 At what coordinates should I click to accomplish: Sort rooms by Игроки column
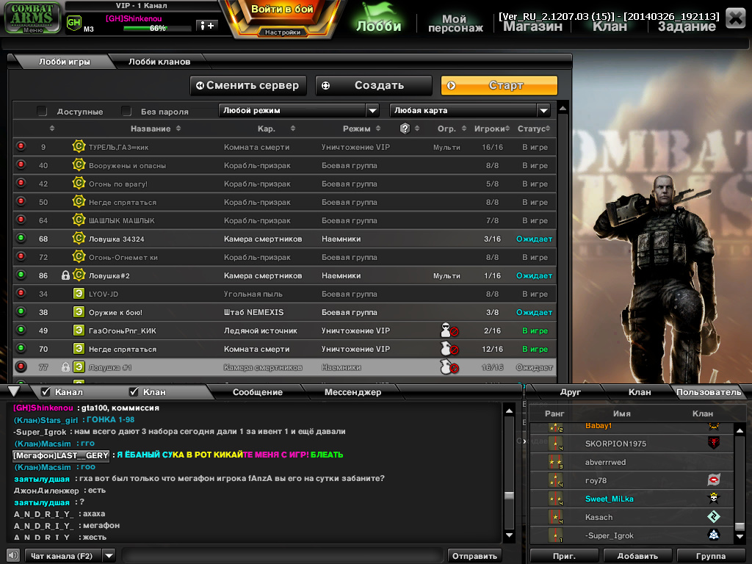point(492,129)
